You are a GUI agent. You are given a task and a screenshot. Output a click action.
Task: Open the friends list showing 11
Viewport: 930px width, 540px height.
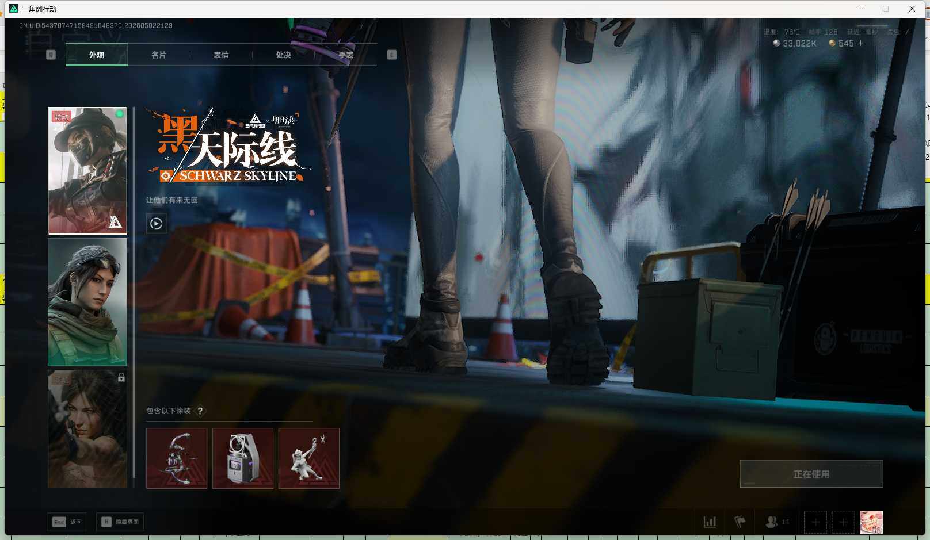[777, 522]
